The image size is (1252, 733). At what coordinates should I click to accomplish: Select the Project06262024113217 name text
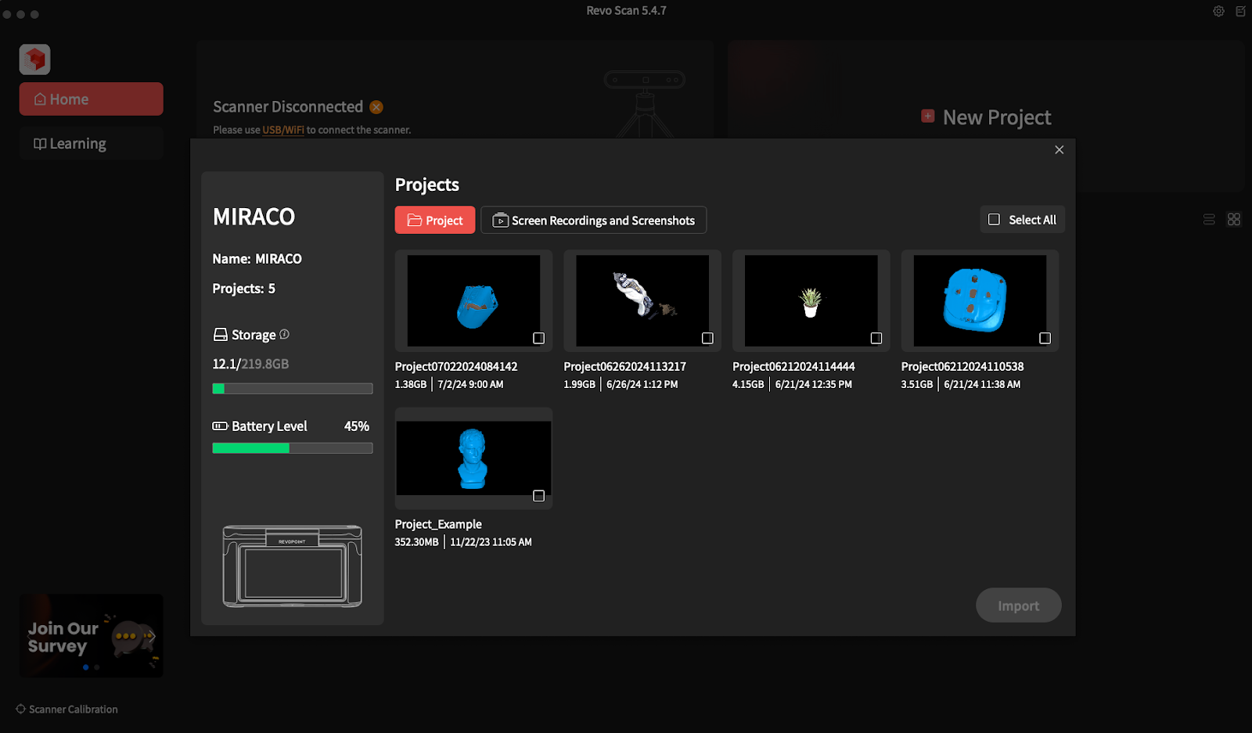click(624, 367)
